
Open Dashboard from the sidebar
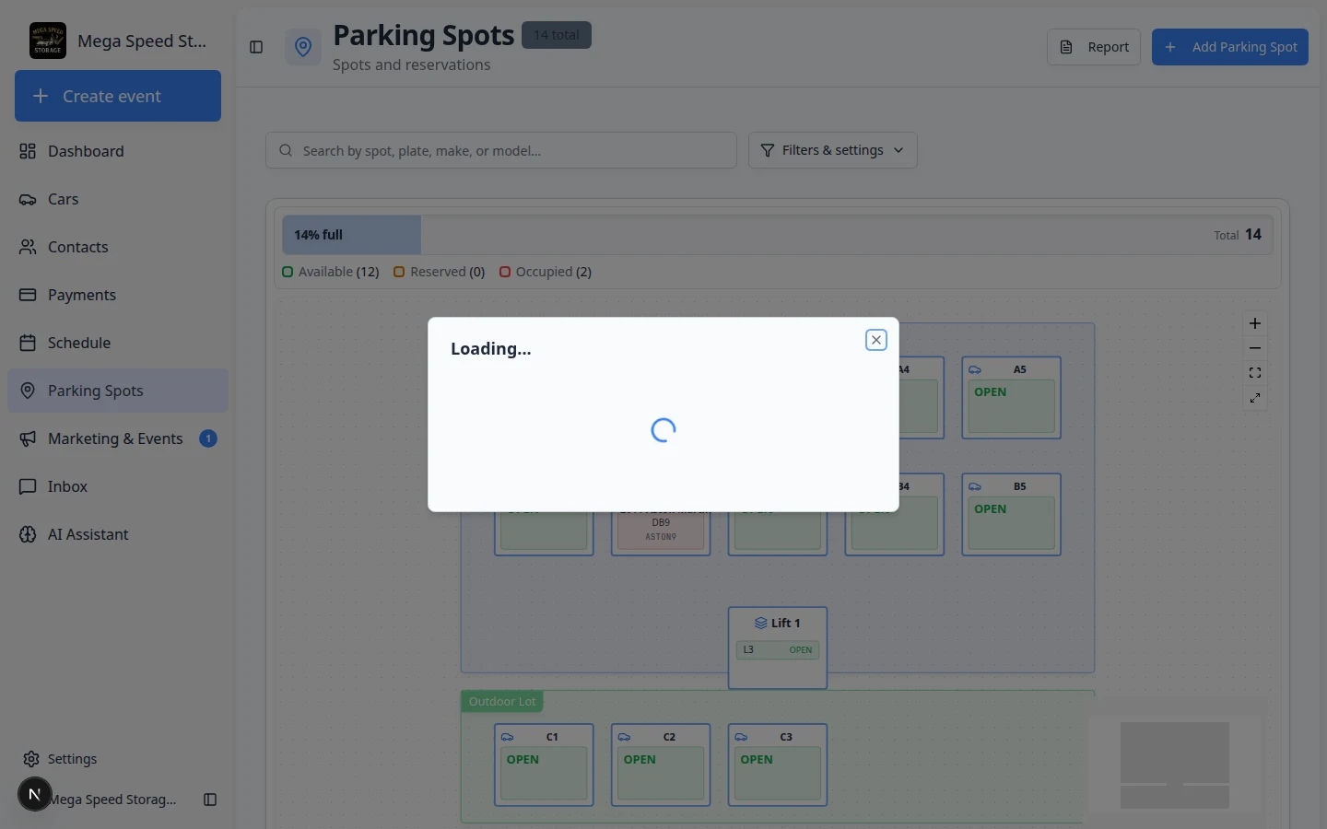(118, 151)
